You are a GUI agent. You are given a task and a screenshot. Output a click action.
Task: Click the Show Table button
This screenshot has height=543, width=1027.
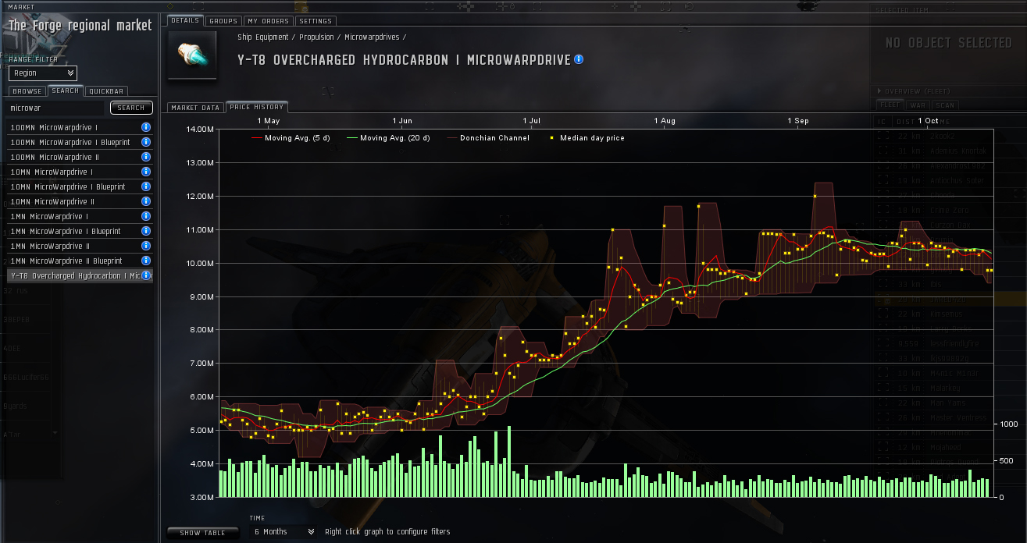202,533
